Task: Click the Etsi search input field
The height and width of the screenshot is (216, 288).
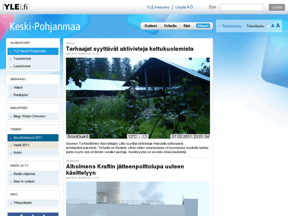Action: coord(242,8)
